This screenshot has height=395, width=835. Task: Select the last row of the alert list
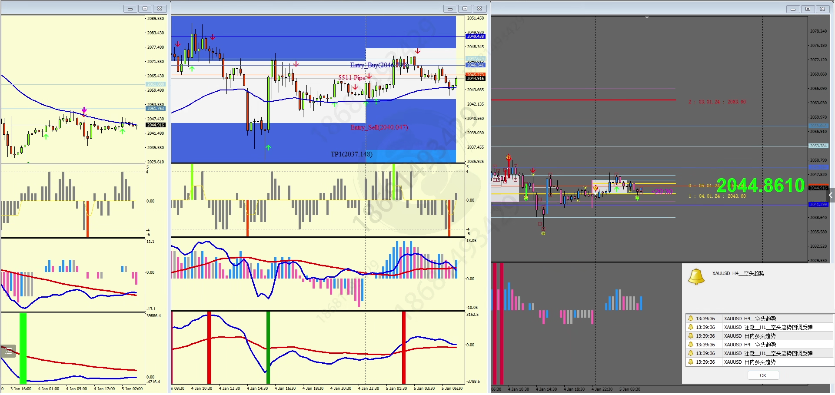coord(759,362)
